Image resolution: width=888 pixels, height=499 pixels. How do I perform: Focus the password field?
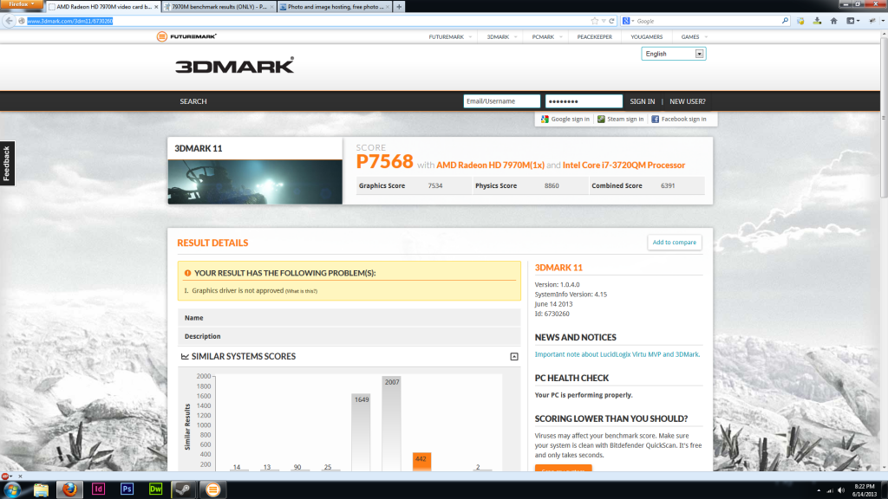tap(584, 101)
